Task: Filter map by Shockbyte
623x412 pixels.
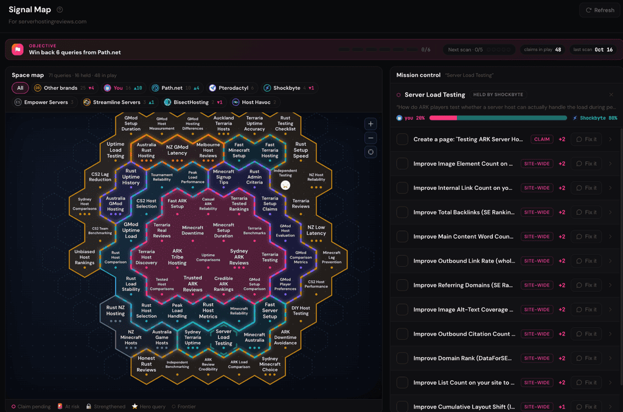Action: (x=288, y=88)
